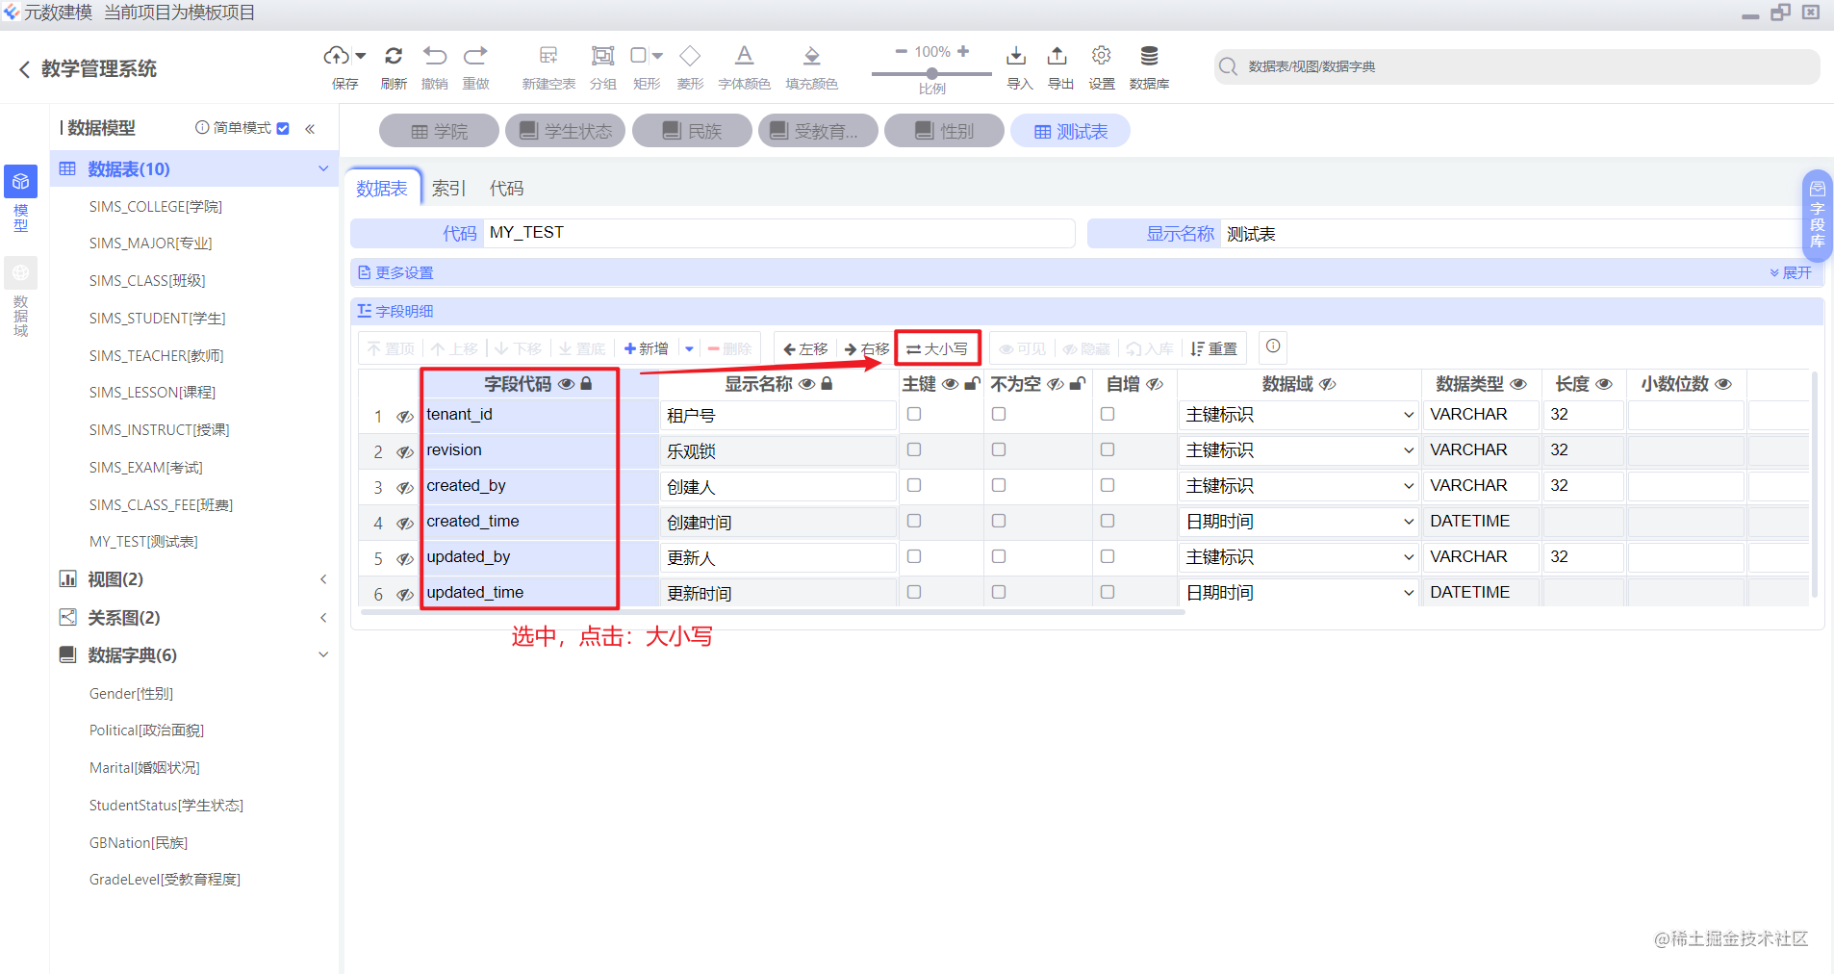
Task: Toggle visibility of 数据域 column header
Action: 1328,384
